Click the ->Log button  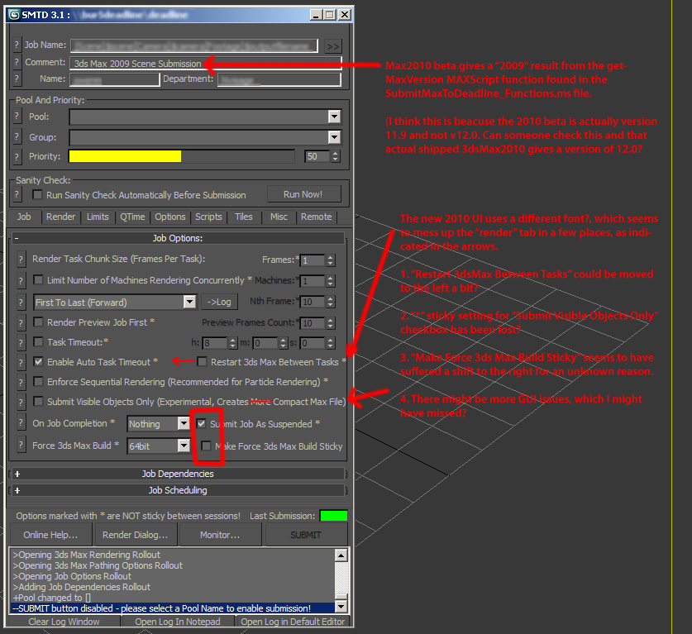219,303
